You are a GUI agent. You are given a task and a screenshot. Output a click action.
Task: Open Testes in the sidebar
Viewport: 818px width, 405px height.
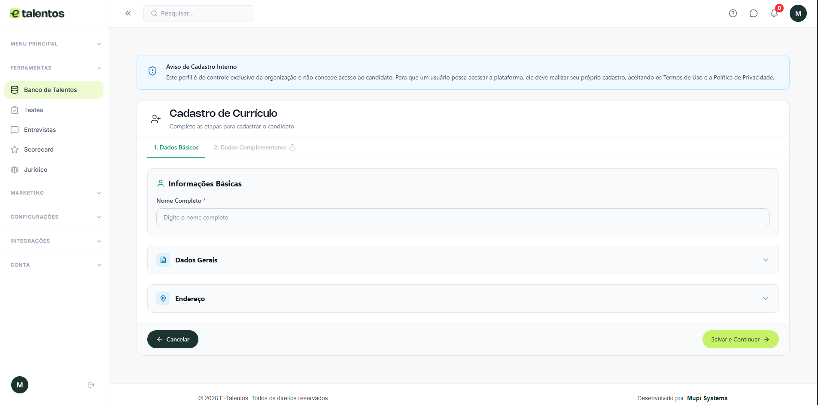(x=33, y=110)
